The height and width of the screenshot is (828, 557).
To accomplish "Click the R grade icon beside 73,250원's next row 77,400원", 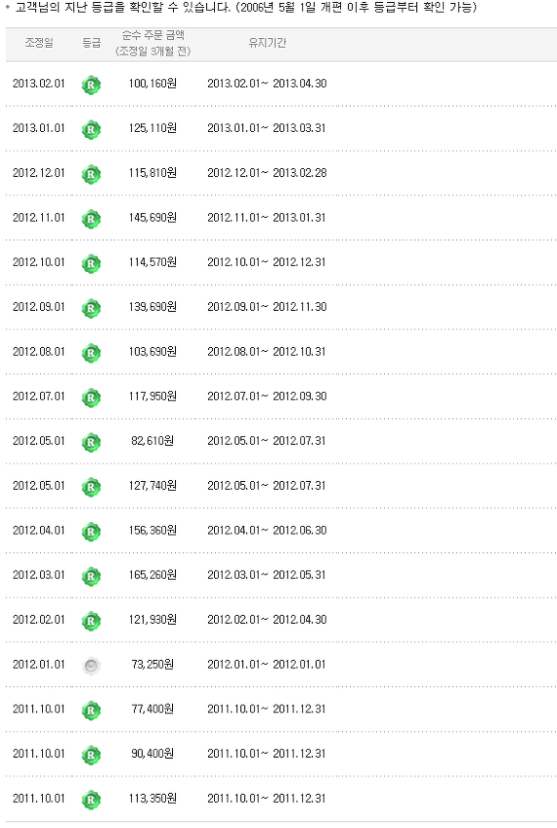I will tap(91, 711).
